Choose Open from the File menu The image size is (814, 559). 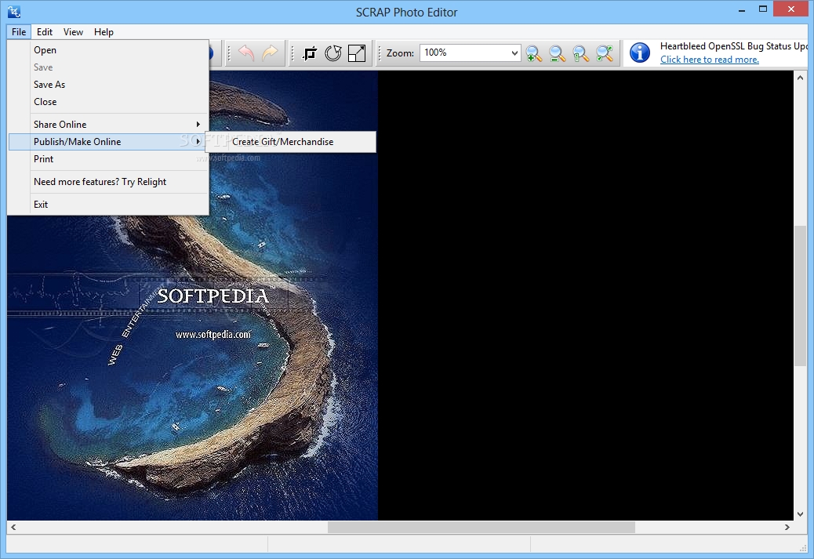[x=108, y=50]
